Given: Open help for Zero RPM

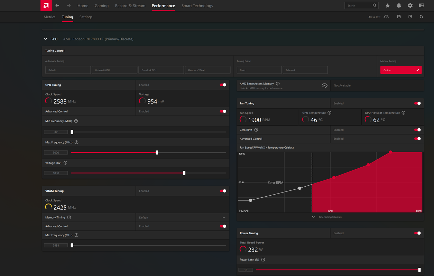Looking at the screenshot, I should click(x=256, y=130).
